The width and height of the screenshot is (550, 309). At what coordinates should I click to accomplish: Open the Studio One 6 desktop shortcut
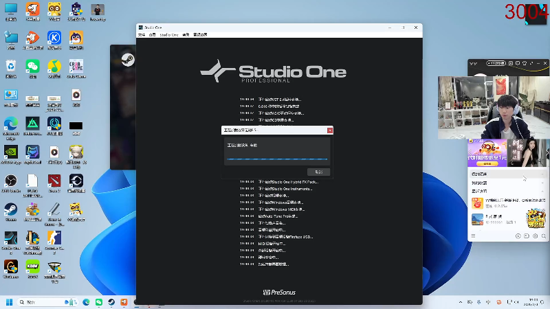[x=10, y=238]
